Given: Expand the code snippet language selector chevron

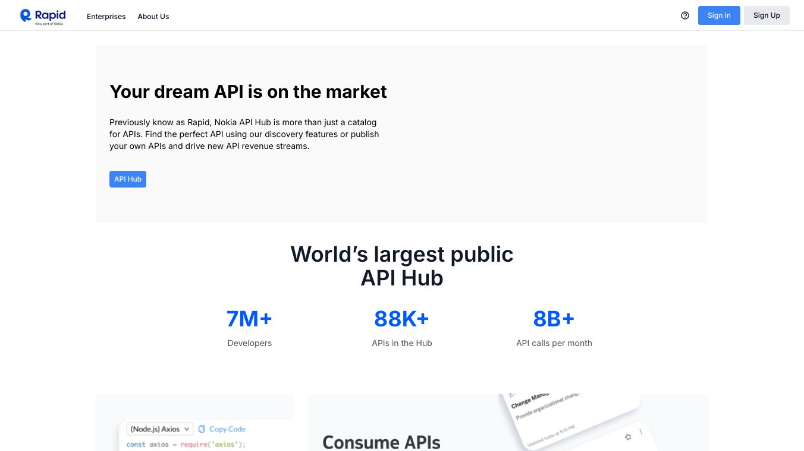Looking at the screenshot, I should pyautogui.click(x=186, y=429).
